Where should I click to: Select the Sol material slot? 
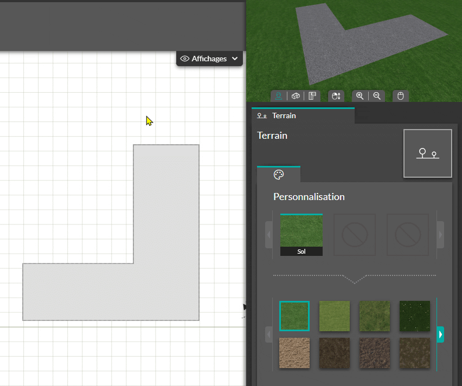click(301, 235)
